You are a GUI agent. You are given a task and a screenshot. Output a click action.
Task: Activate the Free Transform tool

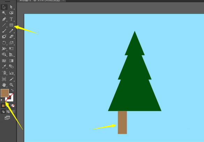[11, 49]
